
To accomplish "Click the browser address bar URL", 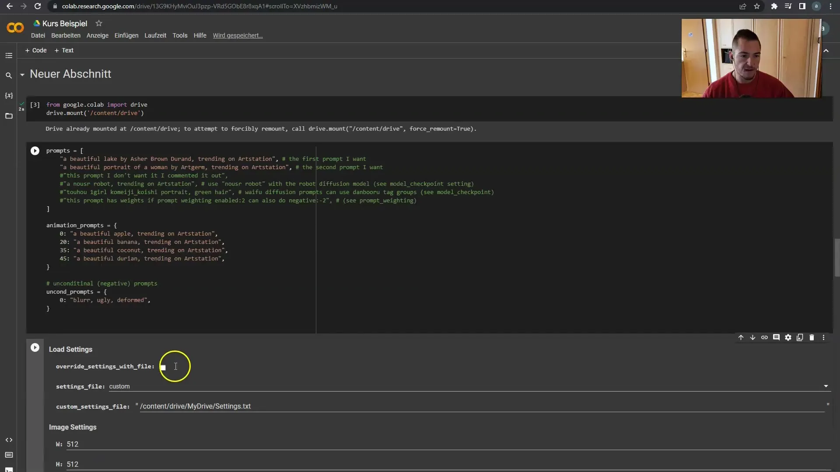I will click(x=199, y=6).
